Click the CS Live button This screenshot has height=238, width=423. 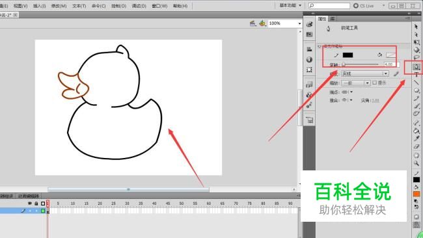(x=364, y=5)
